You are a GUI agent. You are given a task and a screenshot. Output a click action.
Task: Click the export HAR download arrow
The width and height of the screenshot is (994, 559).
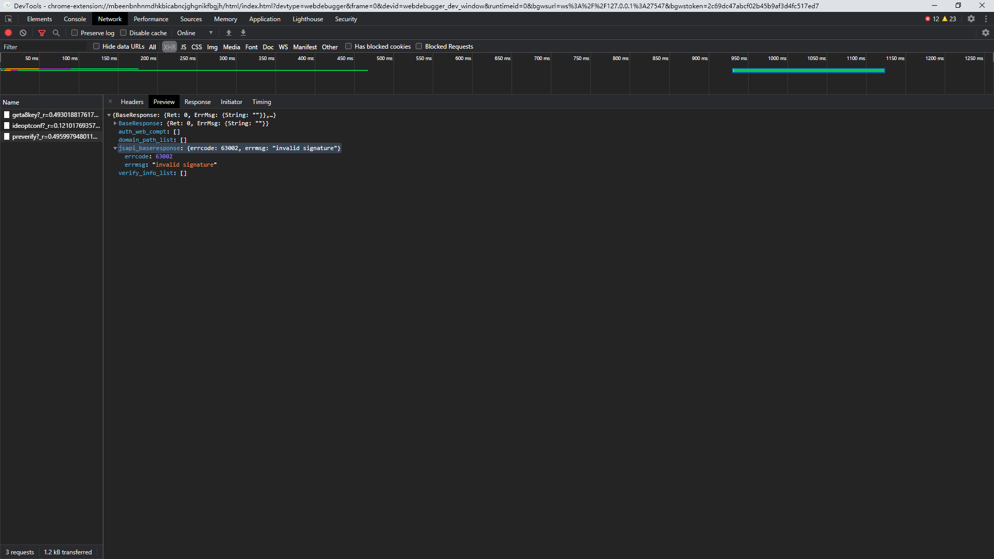(x=243, y=33)
